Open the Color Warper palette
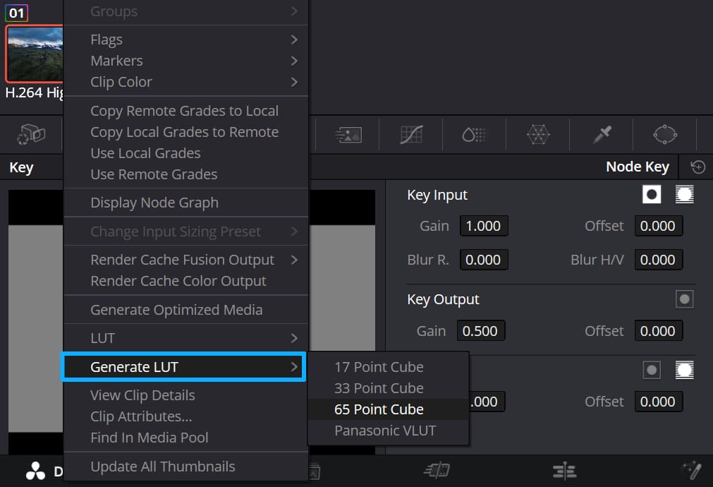 [x=538, y=134]
